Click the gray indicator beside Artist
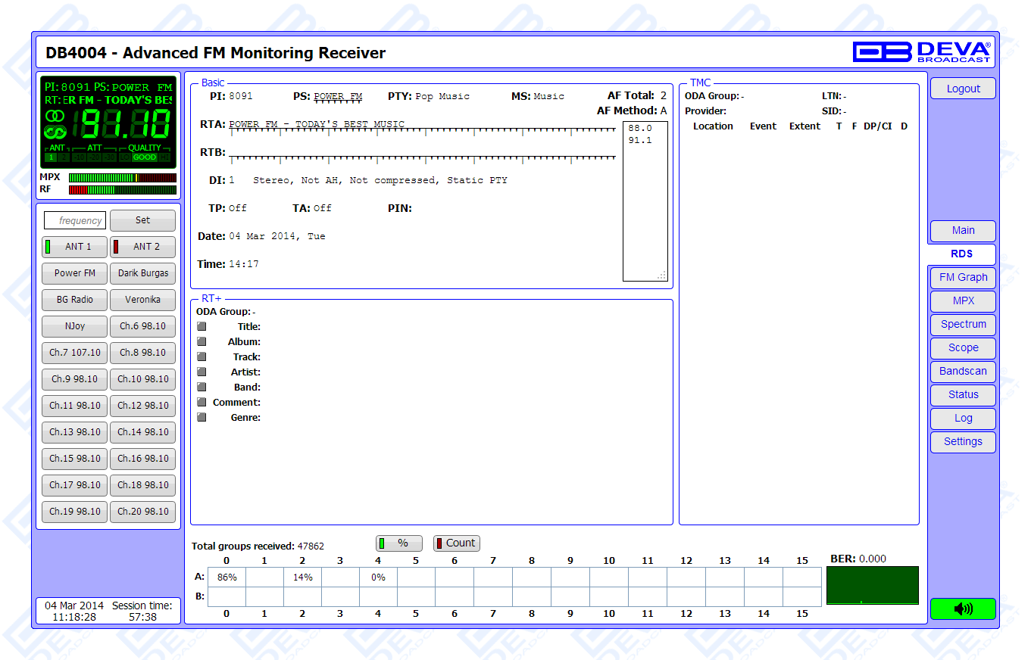The width and height of the screenshot is (1031, 660). point(202,372)
